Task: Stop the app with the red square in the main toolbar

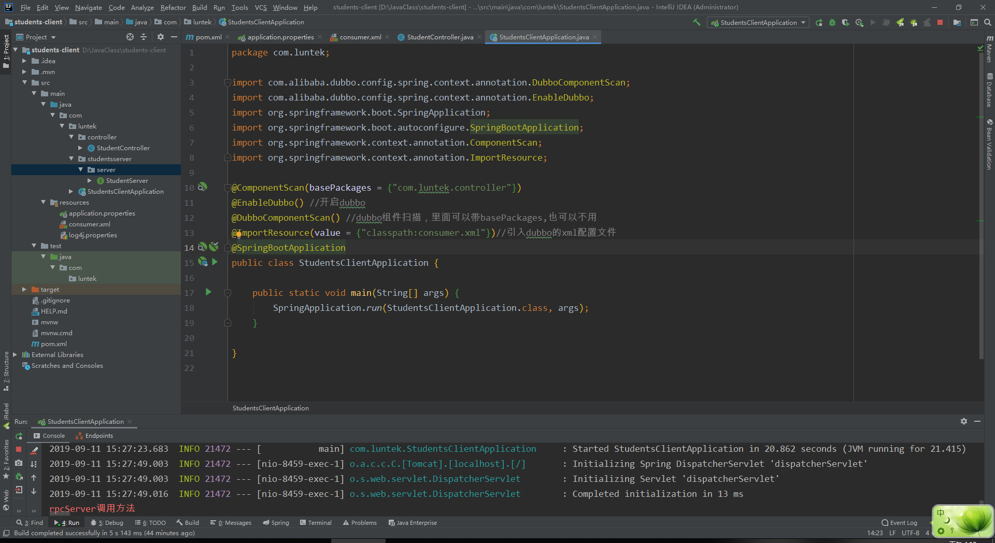Action: [940, 22]
